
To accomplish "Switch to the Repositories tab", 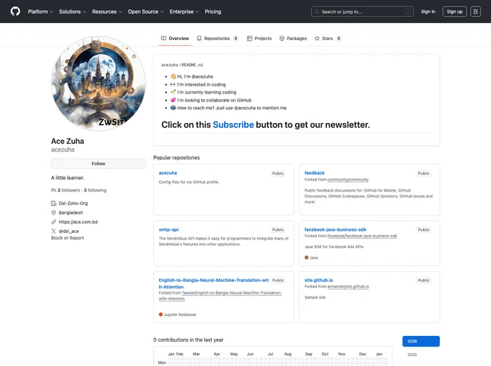I will [x=217, y=39].
